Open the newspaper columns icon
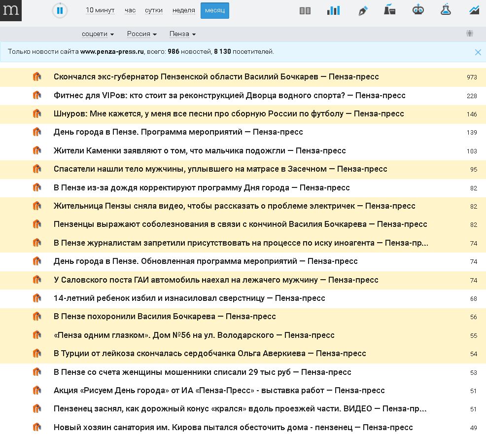 (305, 10)
